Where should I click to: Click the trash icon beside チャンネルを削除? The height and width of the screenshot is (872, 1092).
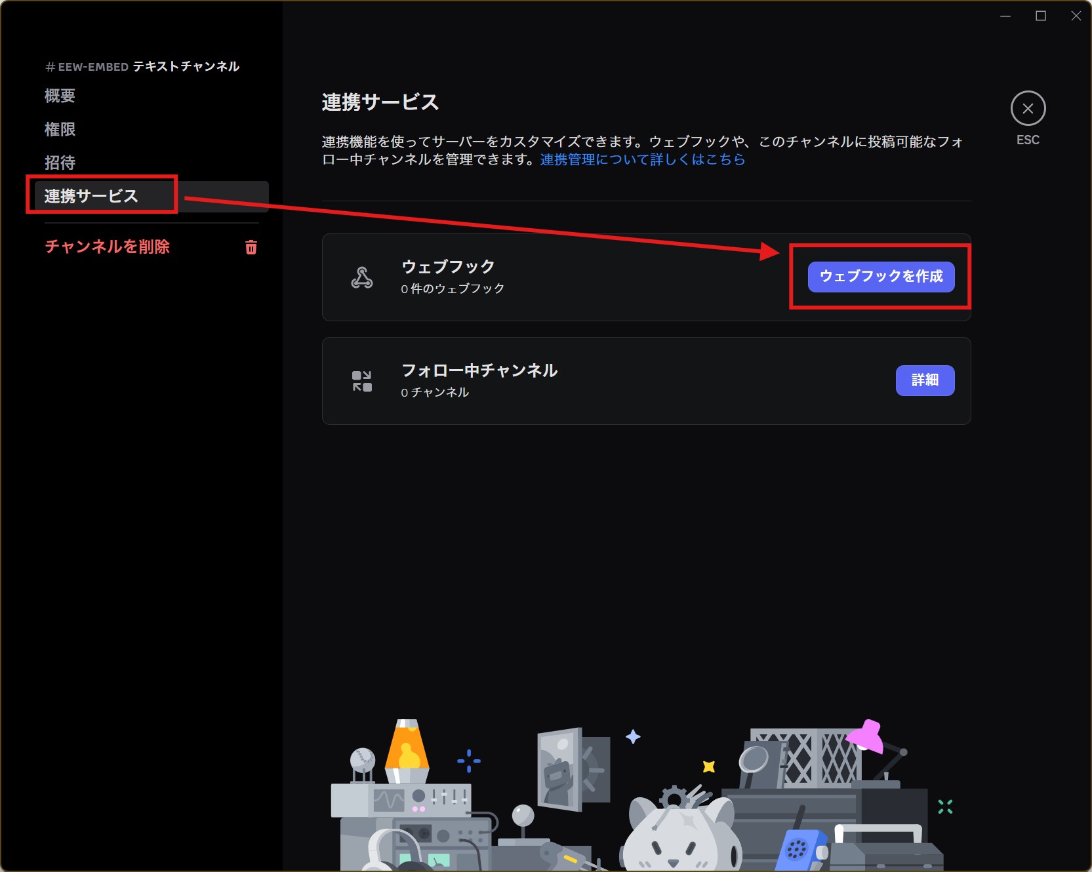[x=251, y=247]
